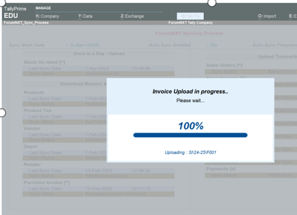The image size is (297, 215).
Task: Select the Depot section heading
Action: [30, 147]
